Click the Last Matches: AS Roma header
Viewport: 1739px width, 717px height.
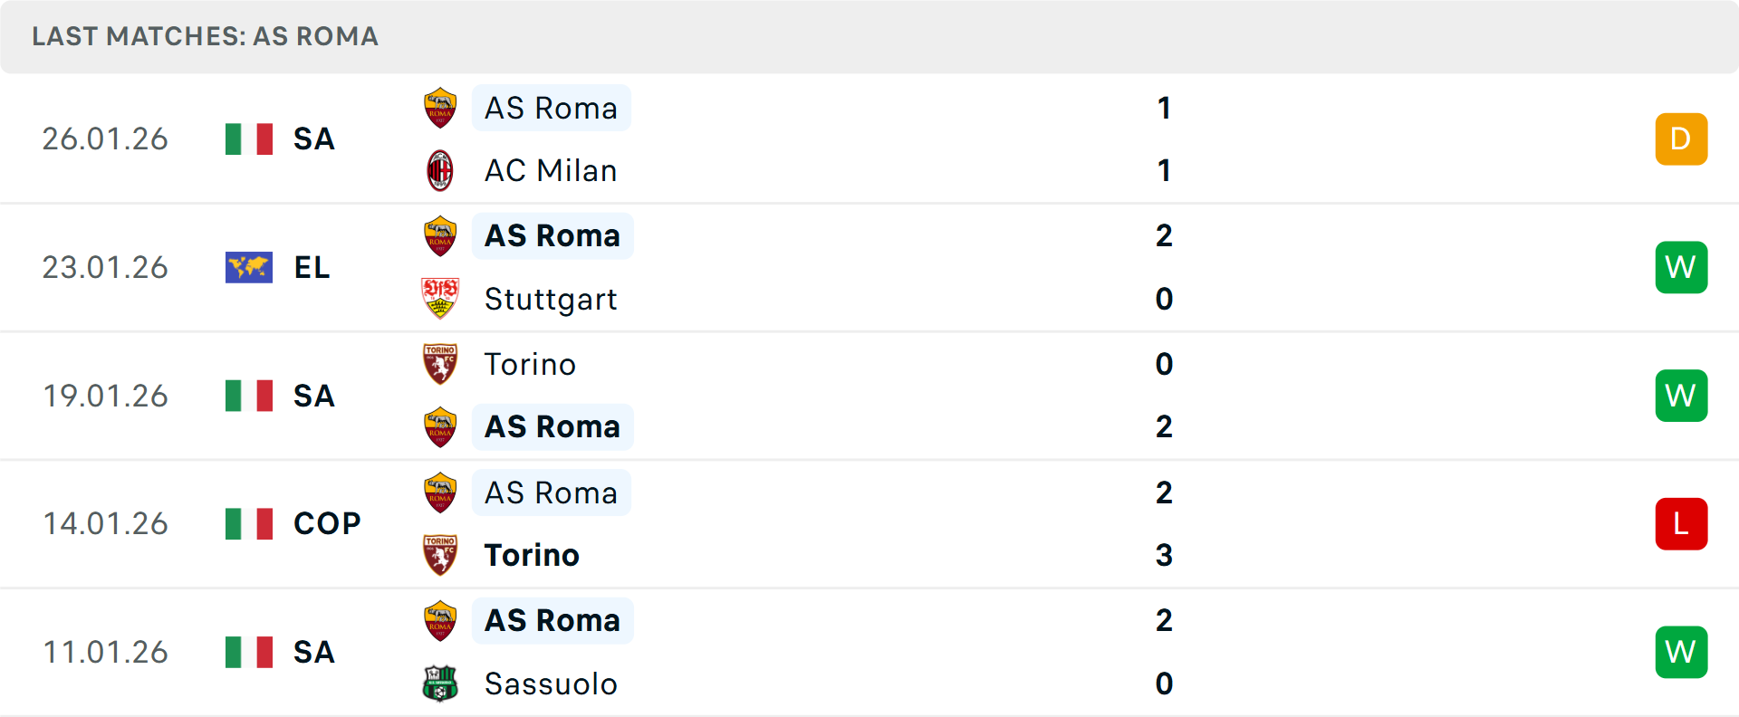point(206,36)
